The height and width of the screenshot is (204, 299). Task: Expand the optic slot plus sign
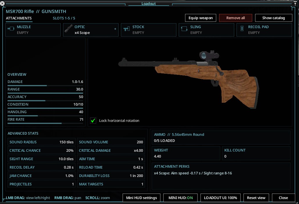click(115, 29)
